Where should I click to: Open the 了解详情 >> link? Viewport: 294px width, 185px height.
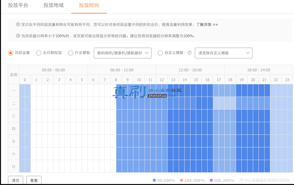[207, 25]
